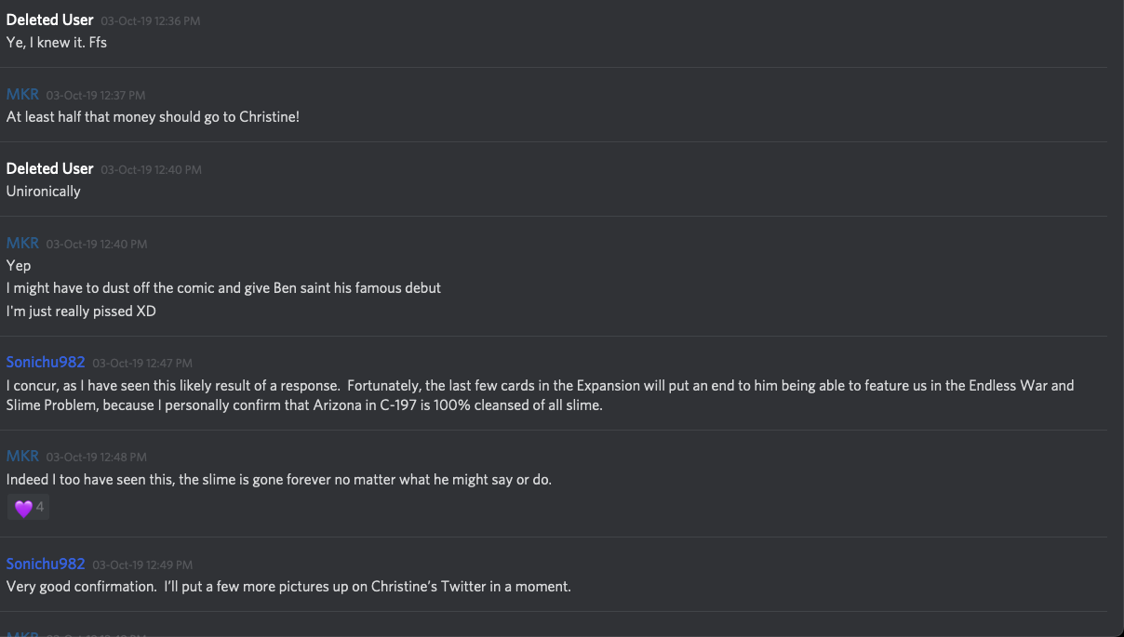Click the "Unironically" message text
The height and width of the screenshot is (637, 1124).
[44, 192]
